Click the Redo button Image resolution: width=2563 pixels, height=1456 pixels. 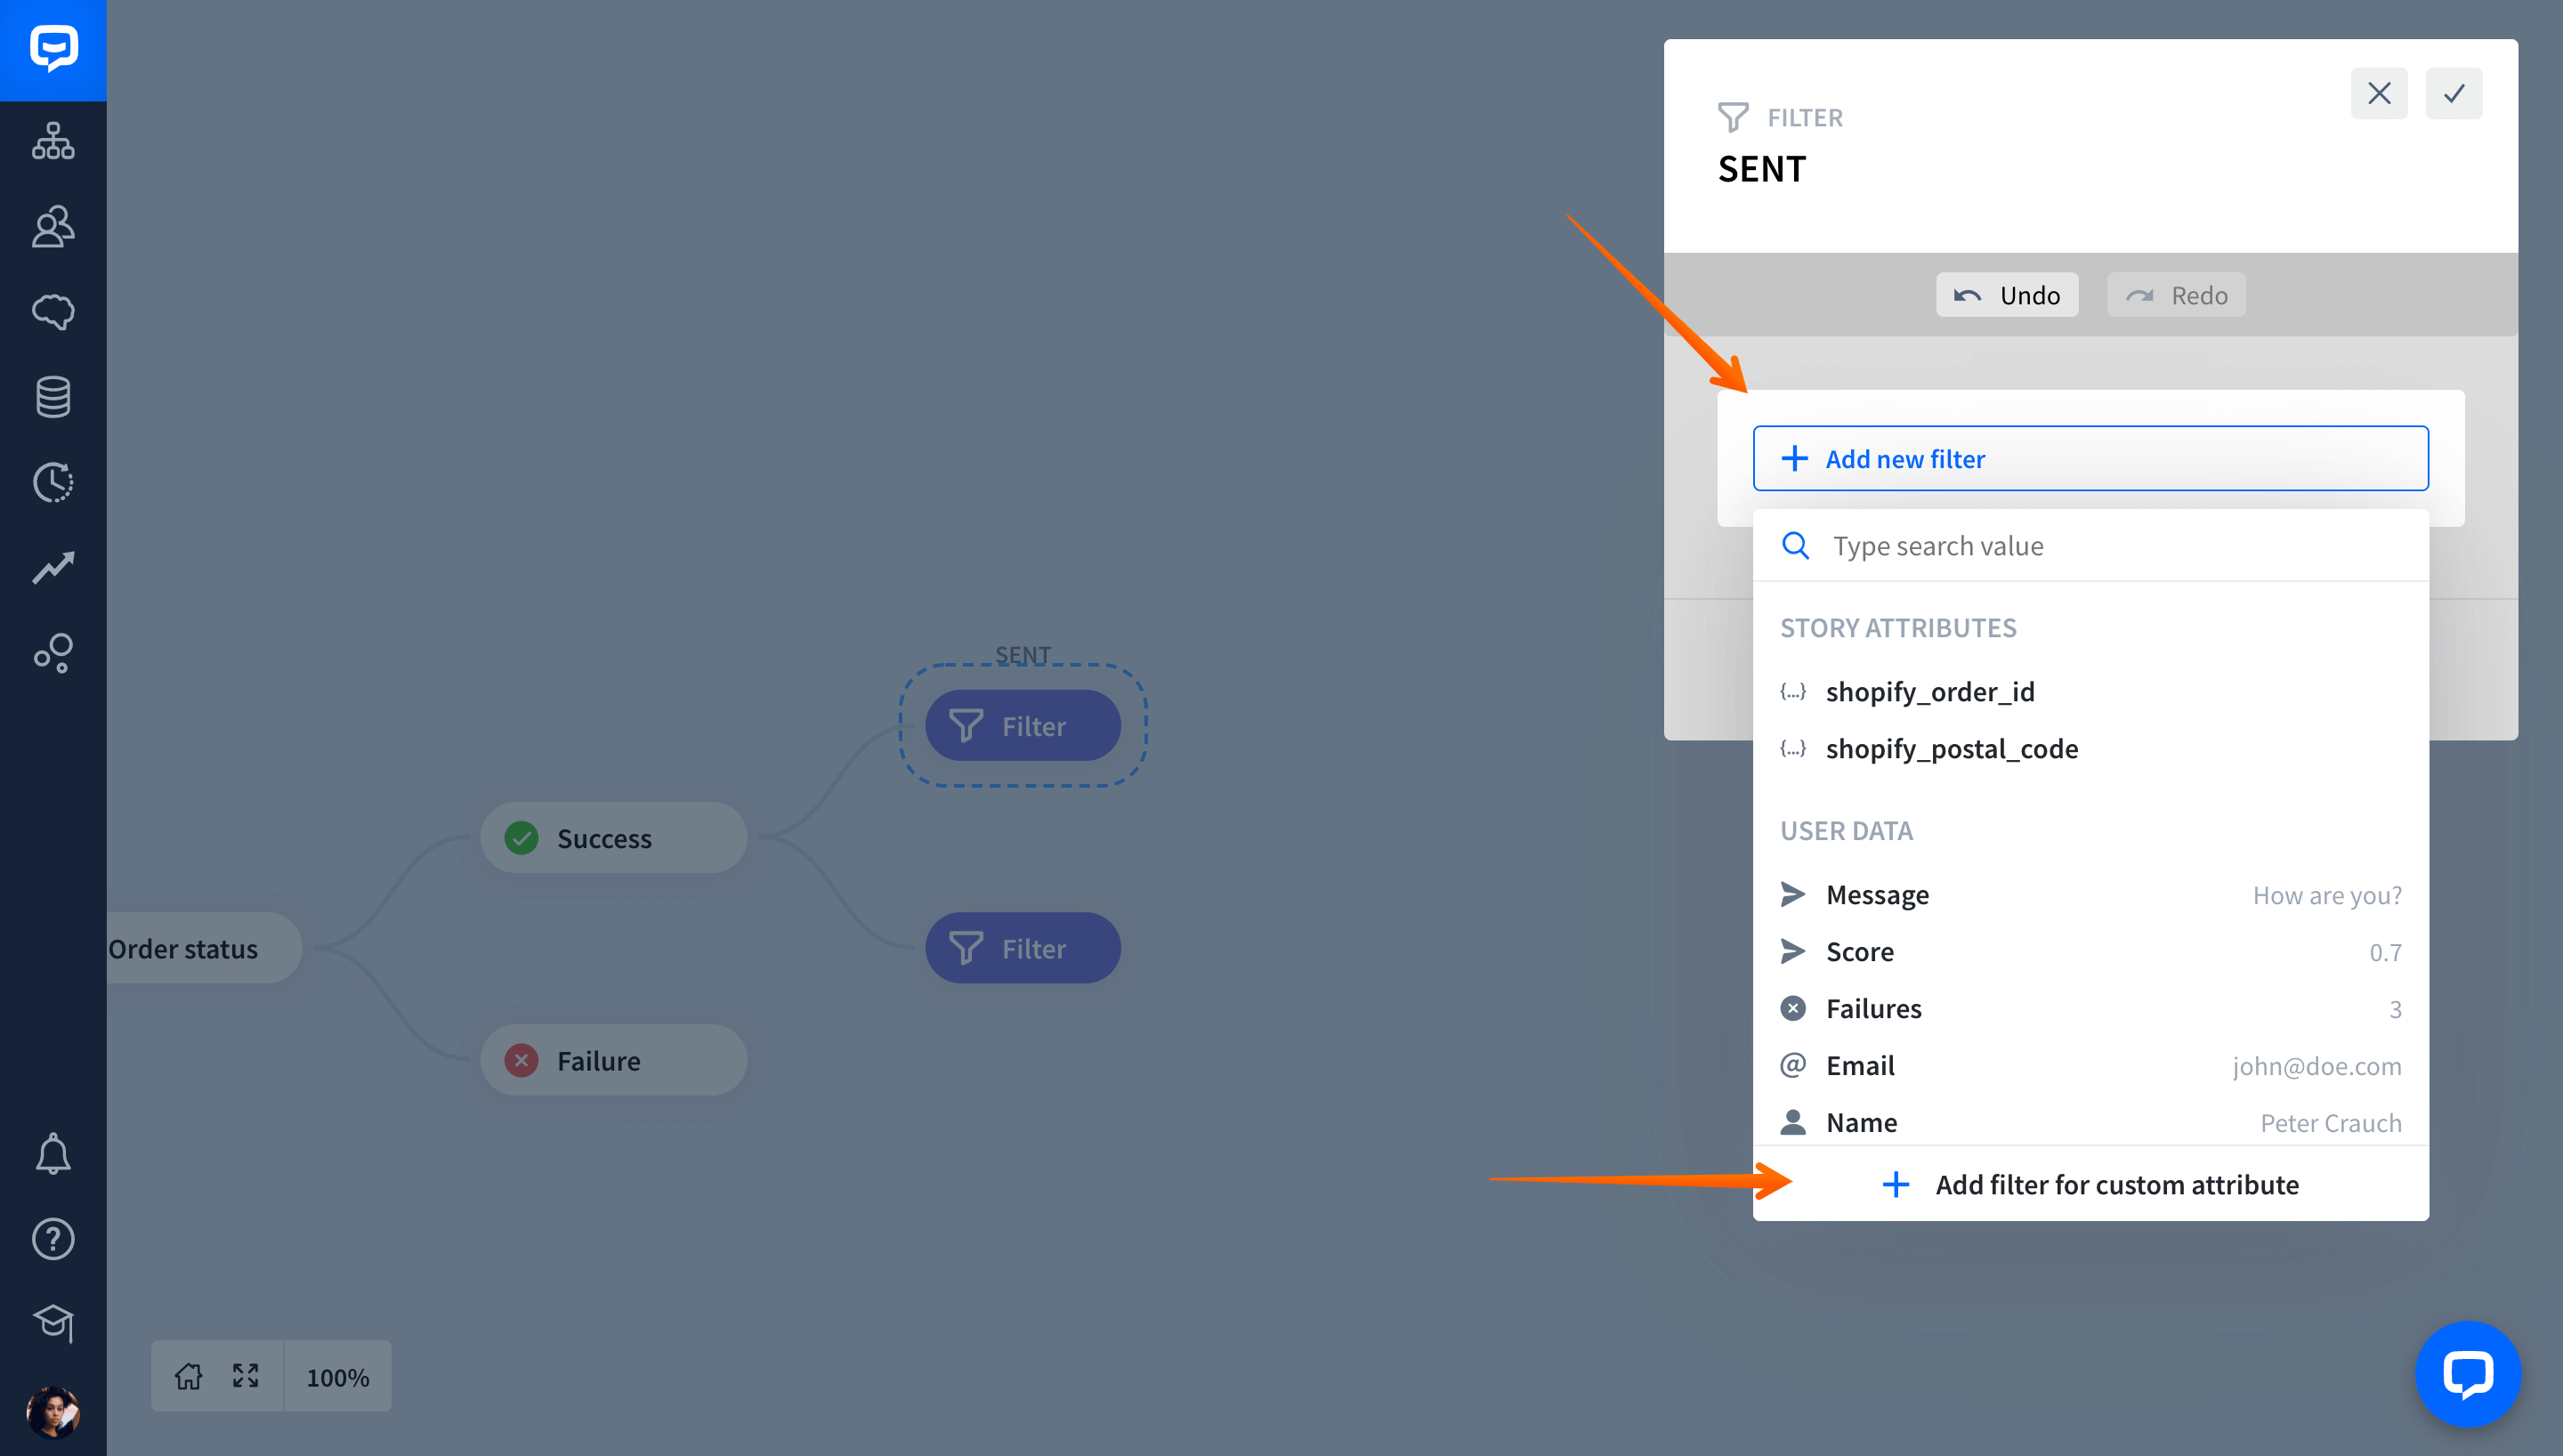2176,295
